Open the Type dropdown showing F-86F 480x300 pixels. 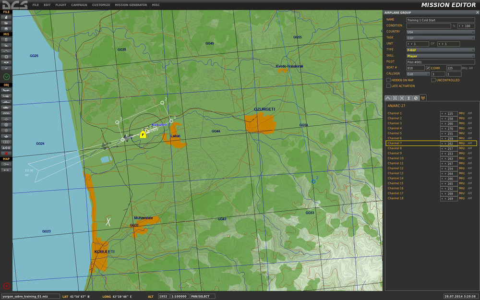click(441, 50)
